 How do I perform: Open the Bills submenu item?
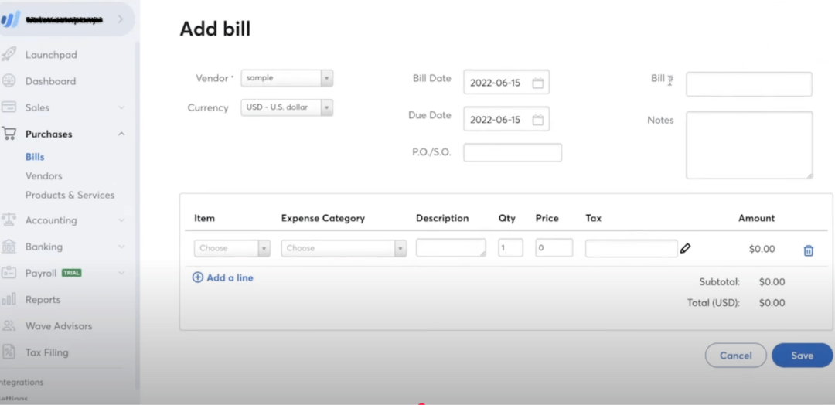click(x=35, y=157)
